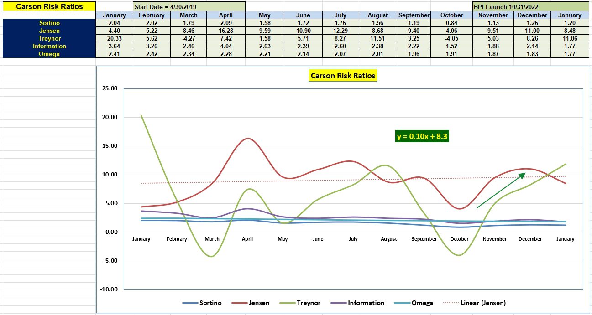Select the Omega February cell showing 2.42

click(152, 54)
